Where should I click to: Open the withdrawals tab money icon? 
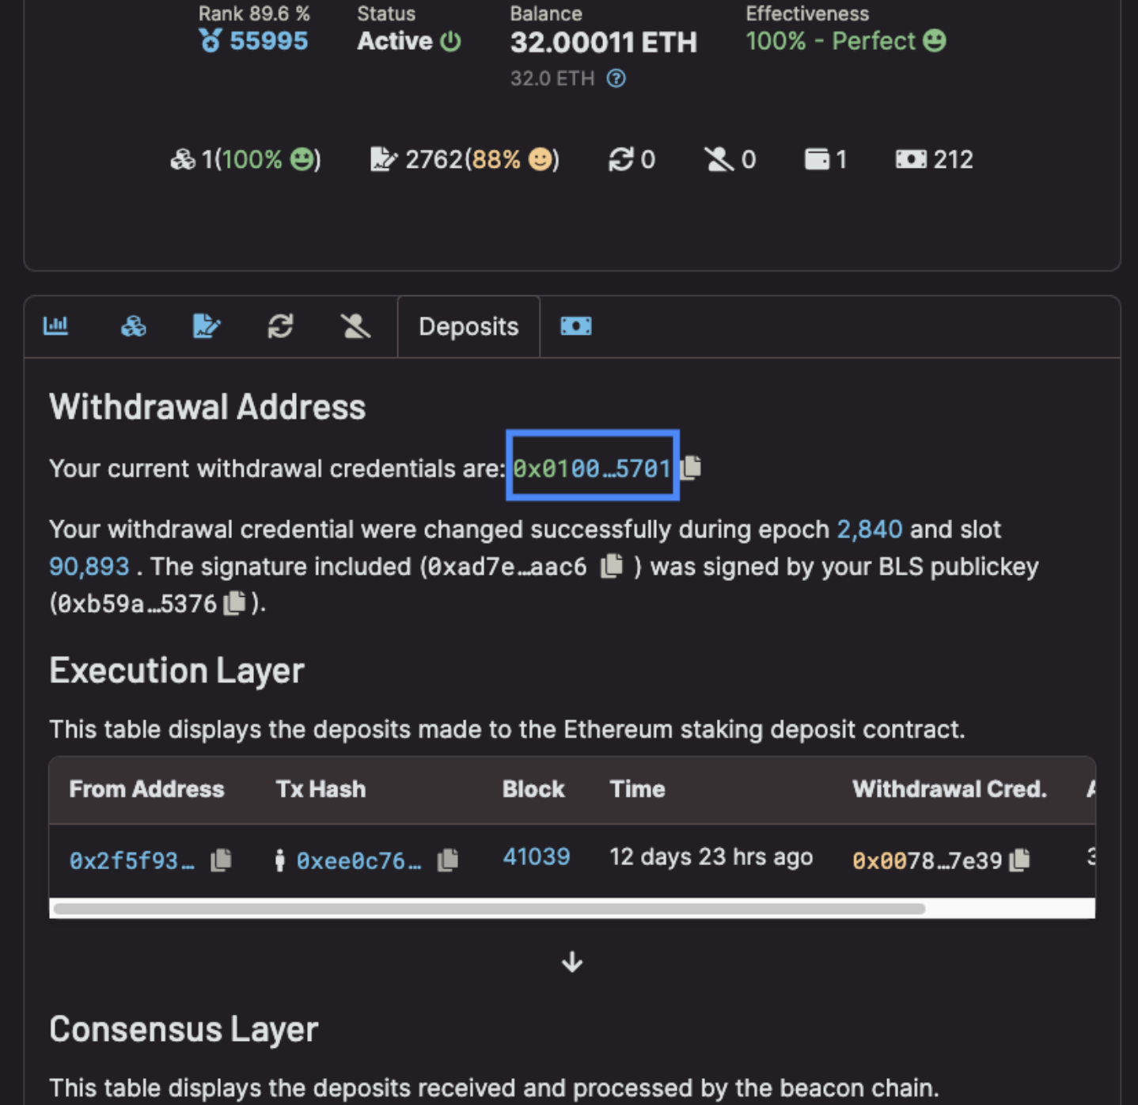click(575, 326)
